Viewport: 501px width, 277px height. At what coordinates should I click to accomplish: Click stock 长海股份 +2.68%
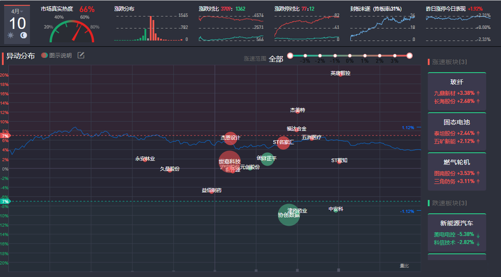(x=457, y=101)
